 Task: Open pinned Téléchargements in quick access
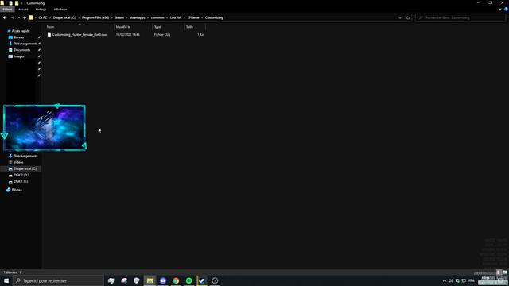[25, 44]
